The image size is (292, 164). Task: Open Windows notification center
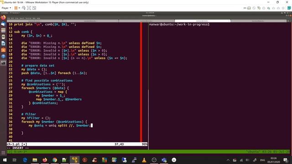(x=286, y=160)
